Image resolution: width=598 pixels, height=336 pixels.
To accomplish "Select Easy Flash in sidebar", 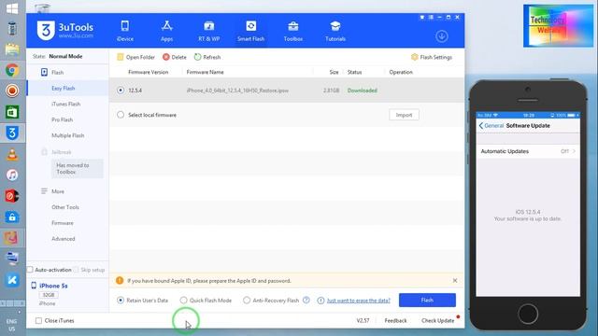I will pos(64,88).
